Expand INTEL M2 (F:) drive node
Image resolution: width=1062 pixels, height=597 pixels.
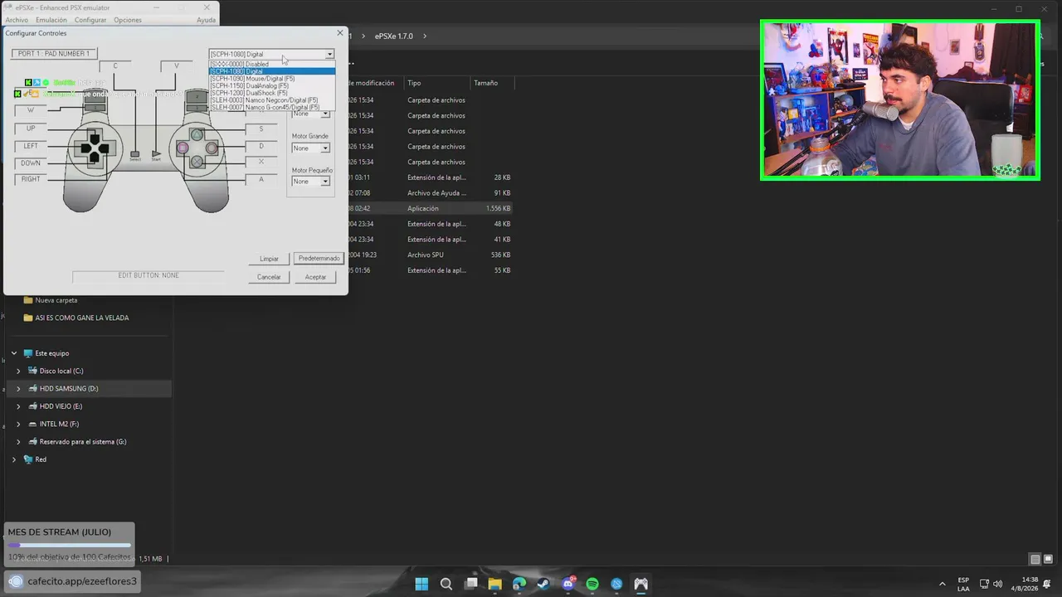(18, 424)
